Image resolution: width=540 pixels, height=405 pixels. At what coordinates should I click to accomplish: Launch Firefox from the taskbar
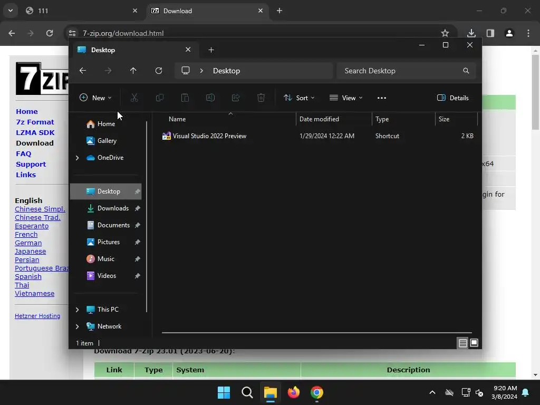pos(293,392)
